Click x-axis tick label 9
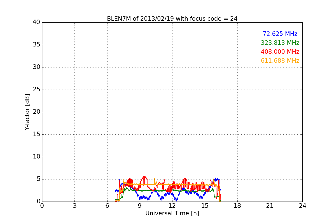This screenshot has height=224, width=336. [140, 206]
